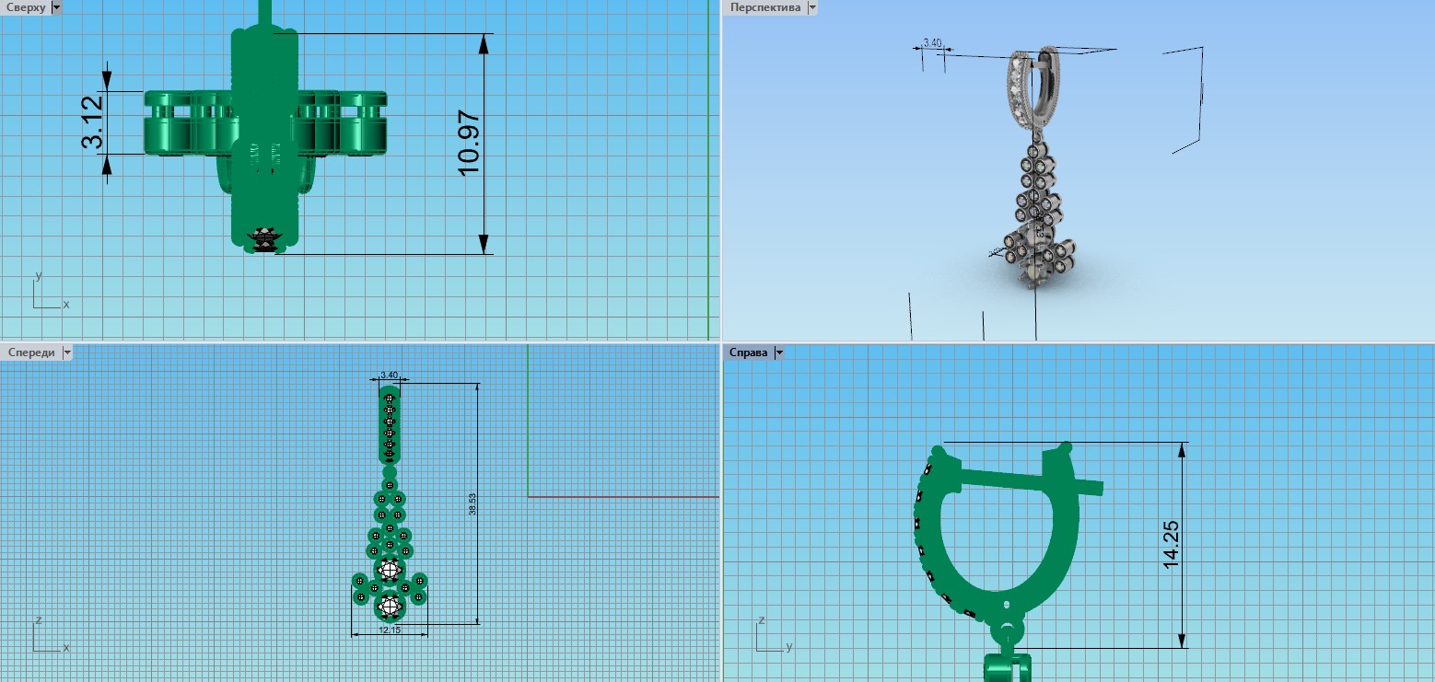Select the 3.40 dimension in perspective view
Screen dimensions: 1435x682
point(932,43)
